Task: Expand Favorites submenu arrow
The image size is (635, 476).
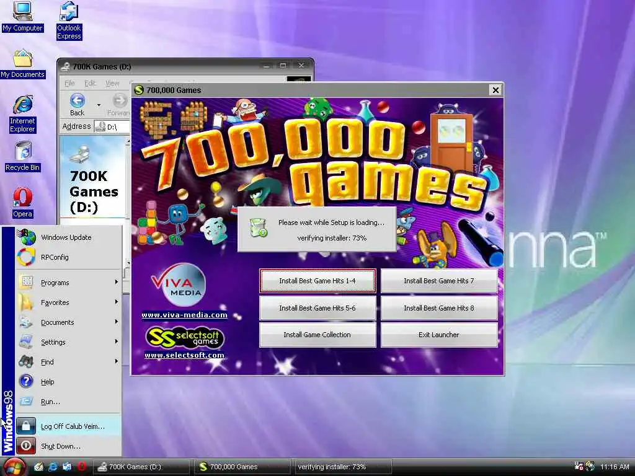Action: [116, 302]
